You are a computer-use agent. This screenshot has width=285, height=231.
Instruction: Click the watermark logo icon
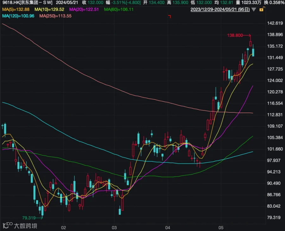[x=8, y=225]
